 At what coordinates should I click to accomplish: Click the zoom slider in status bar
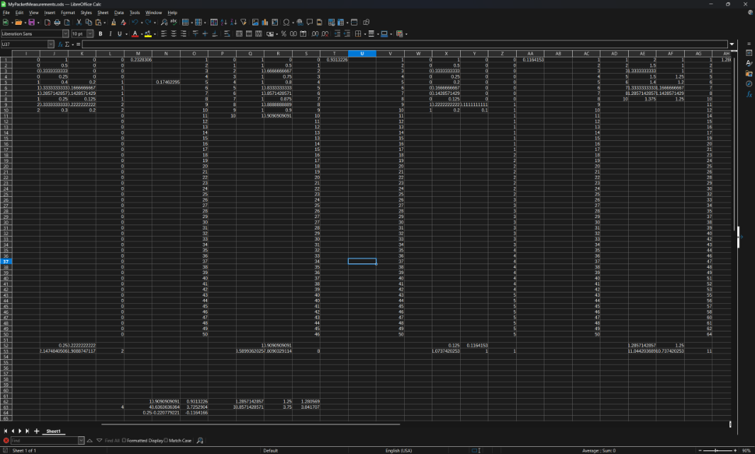point(715,450)
